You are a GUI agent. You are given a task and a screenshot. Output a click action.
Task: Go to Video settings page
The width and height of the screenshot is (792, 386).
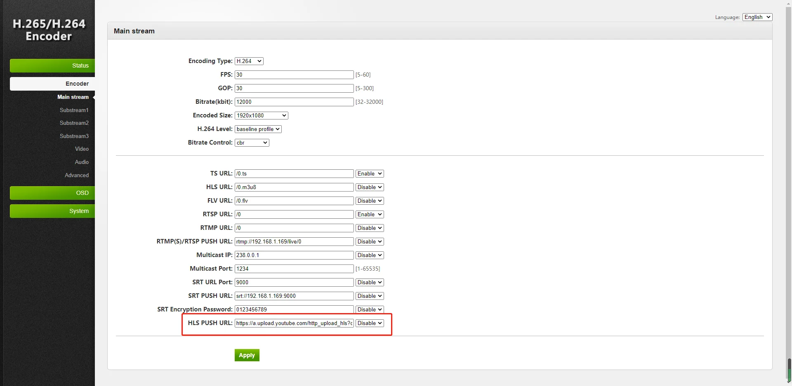point(82,149)
